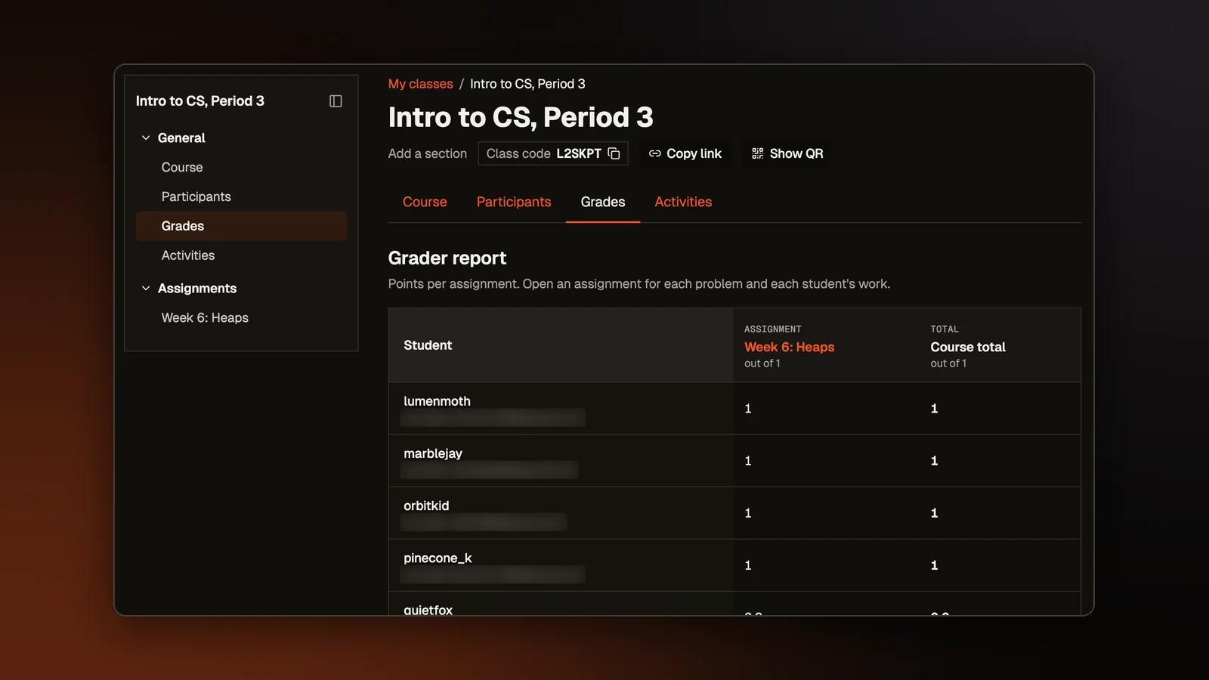Click the QR code icon beside Show QR
Viewport: 1209px width, 680px height.
pos(757,153)
